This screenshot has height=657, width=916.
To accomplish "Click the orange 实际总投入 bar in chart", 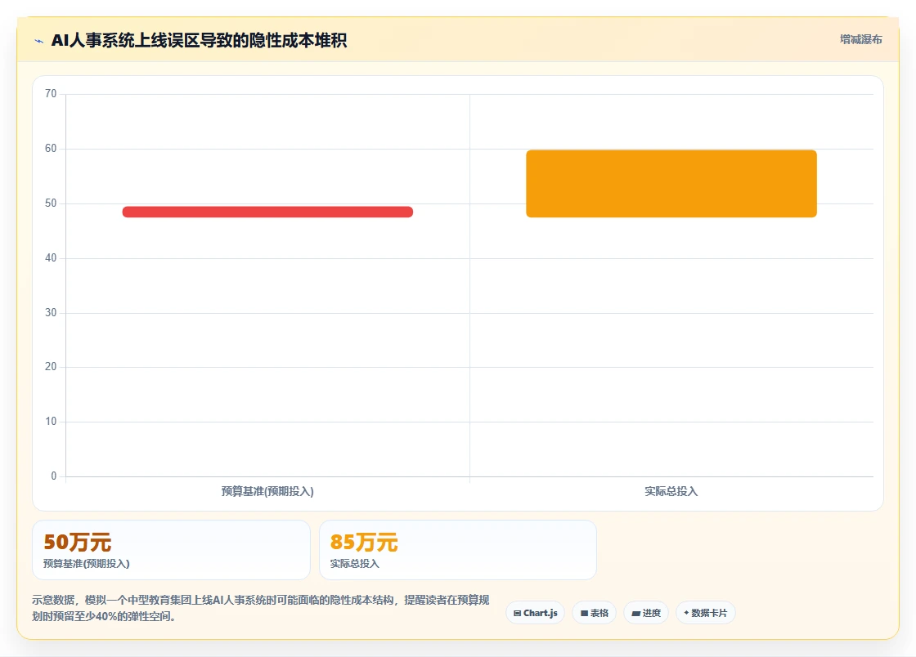I will [x=671, y=184].
